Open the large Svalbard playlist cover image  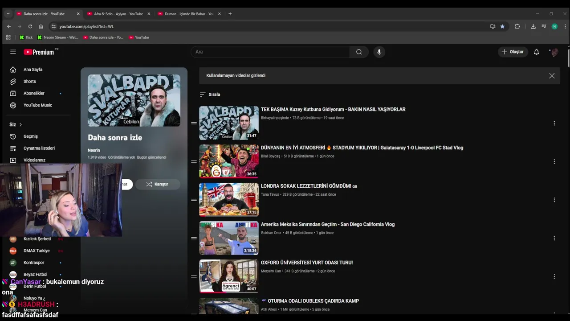pyautogui.click(x=134, y=100)
